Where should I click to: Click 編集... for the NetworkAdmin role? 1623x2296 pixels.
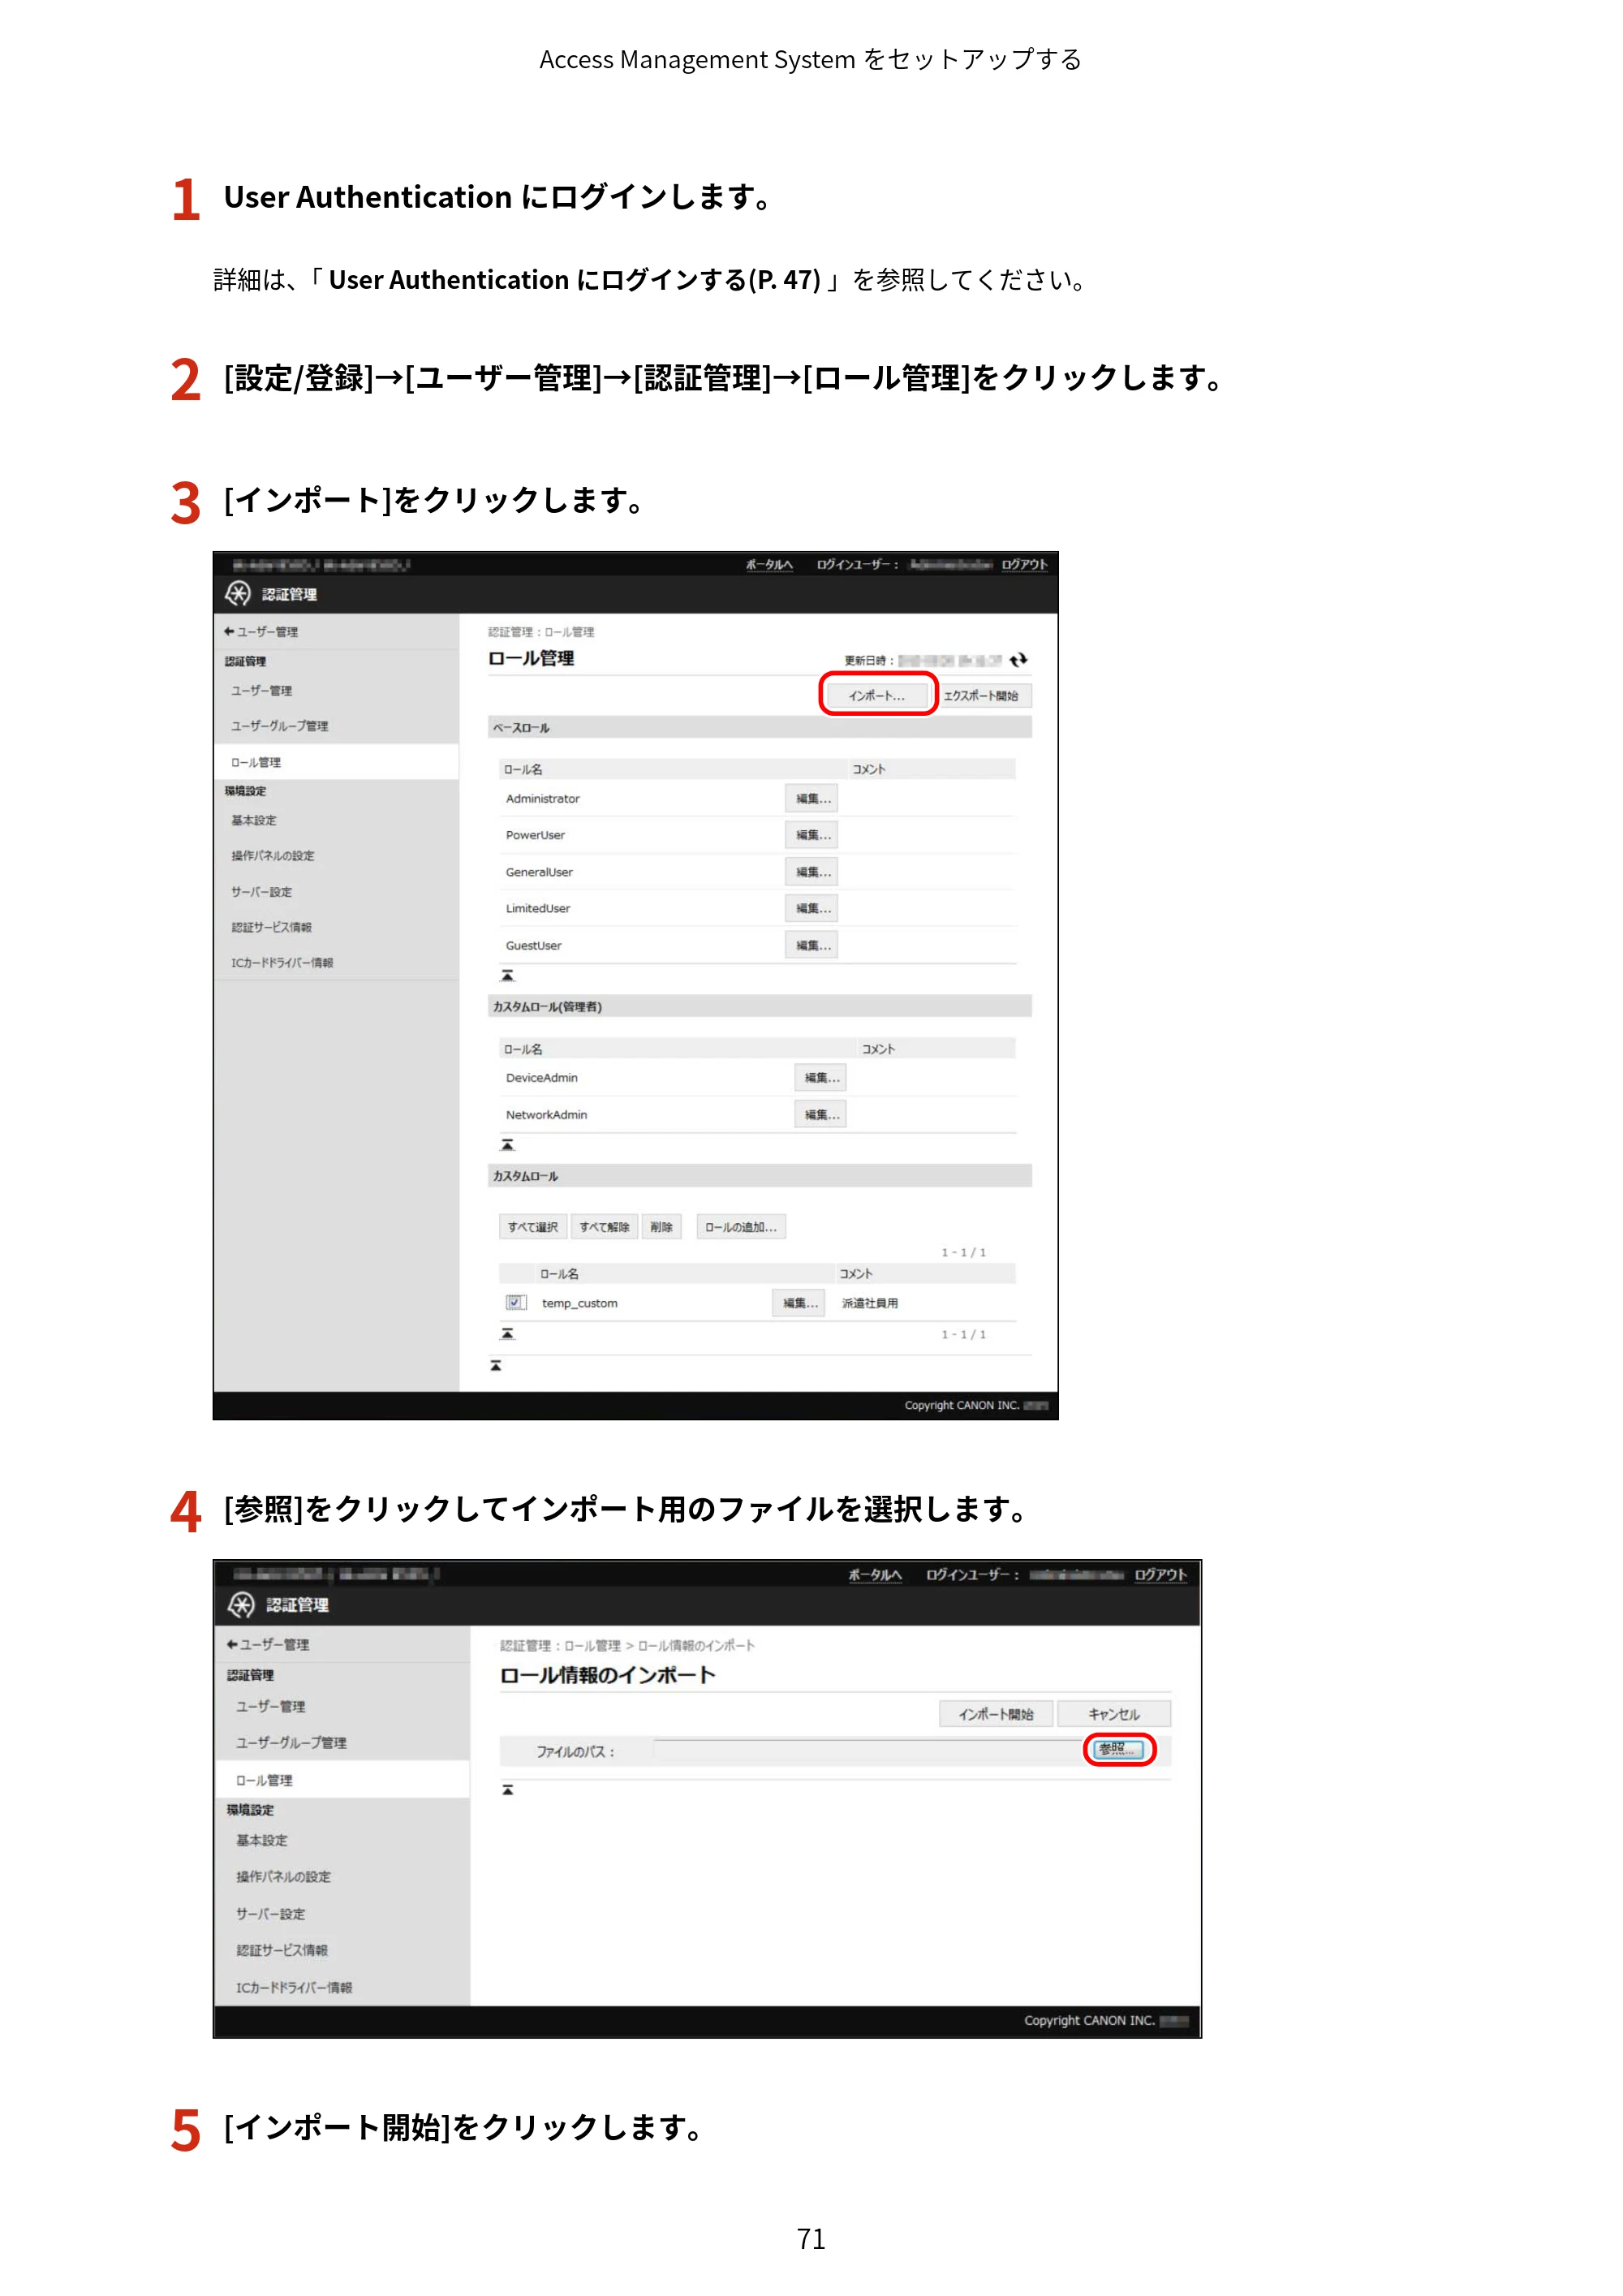[x=821, y=1115]
